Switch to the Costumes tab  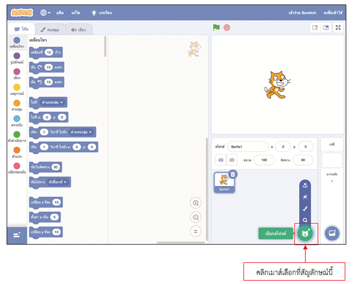(x=52, y=29)
